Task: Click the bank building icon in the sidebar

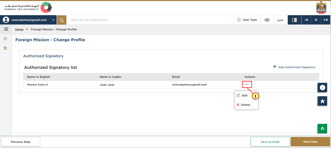Action: 5,48
